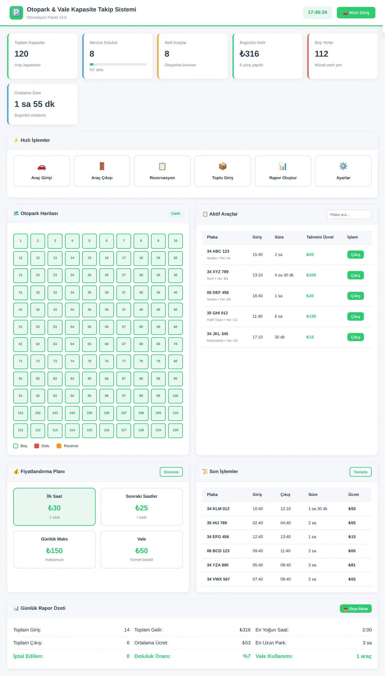This screenshot has width=385, height=676.
Task: Click the red Dolu legend swatch
Action: click(37, 446)
